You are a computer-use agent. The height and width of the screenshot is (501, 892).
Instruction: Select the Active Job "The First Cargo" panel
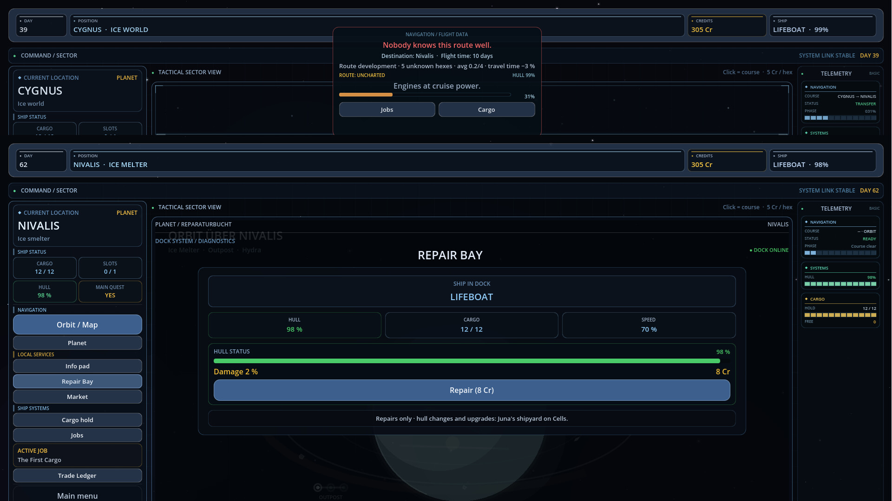(x=78, y=455)
